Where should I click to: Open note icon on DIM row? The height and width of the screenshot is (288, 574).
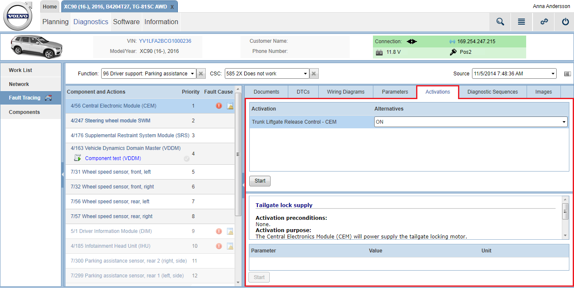pos(230,231)
